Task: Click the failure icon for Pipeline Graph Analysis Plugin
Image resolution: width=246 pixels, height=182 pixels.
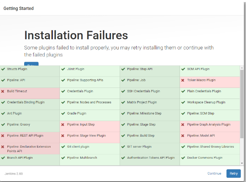Action: coord(183,124)
